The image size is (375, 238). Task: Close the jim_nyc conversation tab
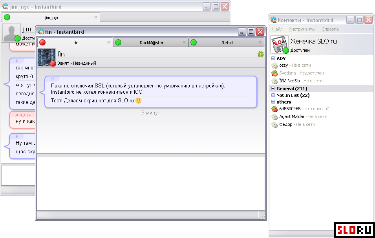[x=96, y=17]
